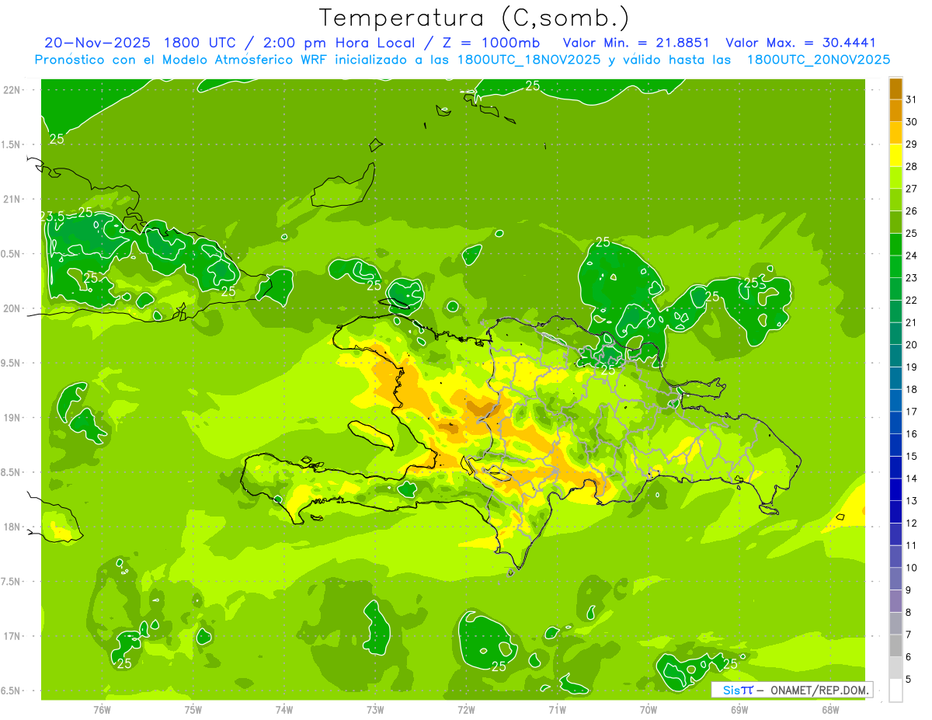The width and height of the screenshot is (932, 720).
Task: Select 'Valor Max. = 30.4441' text
Action: click(801, 43)
